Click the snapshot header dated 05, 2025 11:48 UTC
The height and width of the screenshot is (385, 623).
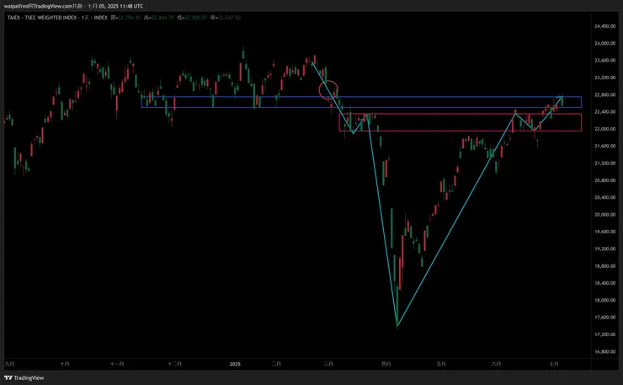73,6
